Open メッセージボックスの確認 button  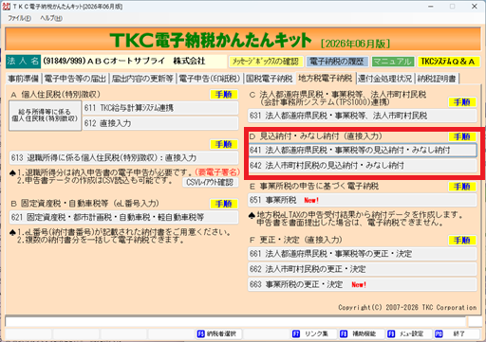tap(266, 62)
